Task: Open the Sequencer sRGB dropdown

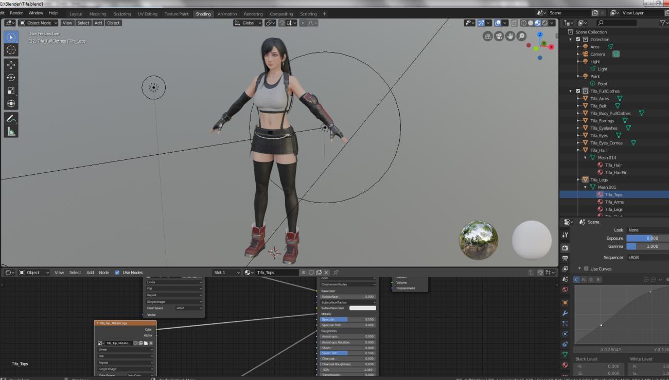Action: (647, 257)
